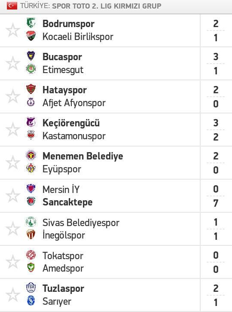Click the Tuzlaspor TSK logo

click(x=31, y=288)
